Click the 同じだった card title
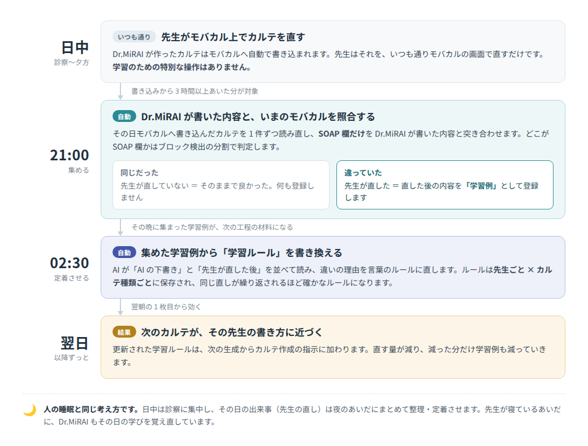The image size is (588, 446). pos(140,173)
